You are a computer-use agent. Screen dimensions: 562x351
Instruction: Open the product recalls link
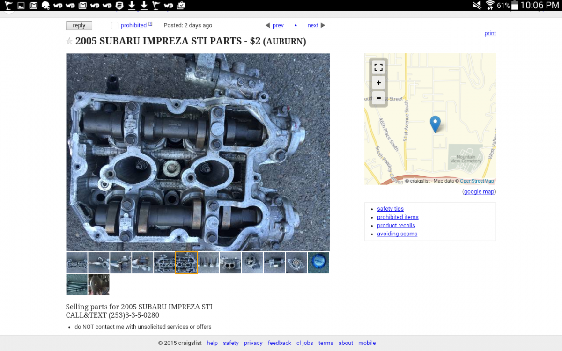396,226
